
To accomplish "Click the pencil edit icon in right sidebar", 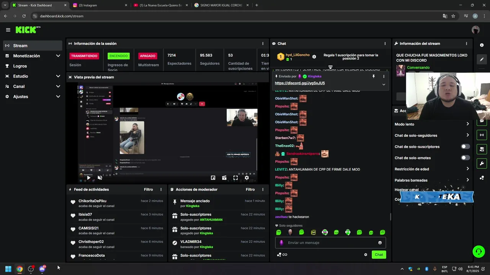I will pos(482,59).
